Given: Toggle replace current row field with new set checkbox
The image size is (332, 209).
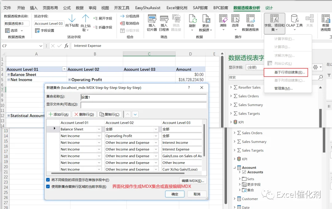Looking at the screenshot, I should click(x=48, y=187).
